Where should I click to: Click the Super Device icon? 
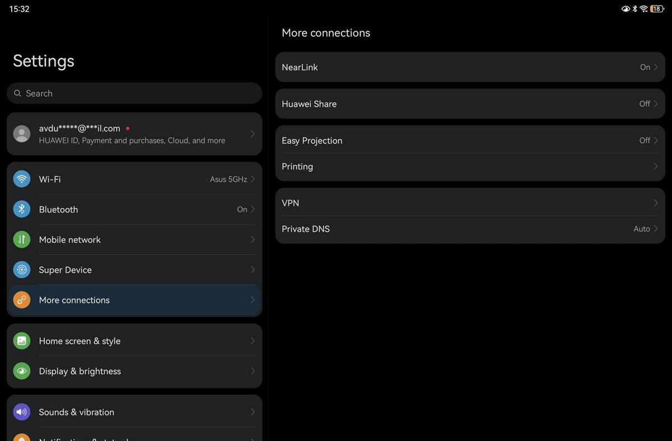click(22, 270)
